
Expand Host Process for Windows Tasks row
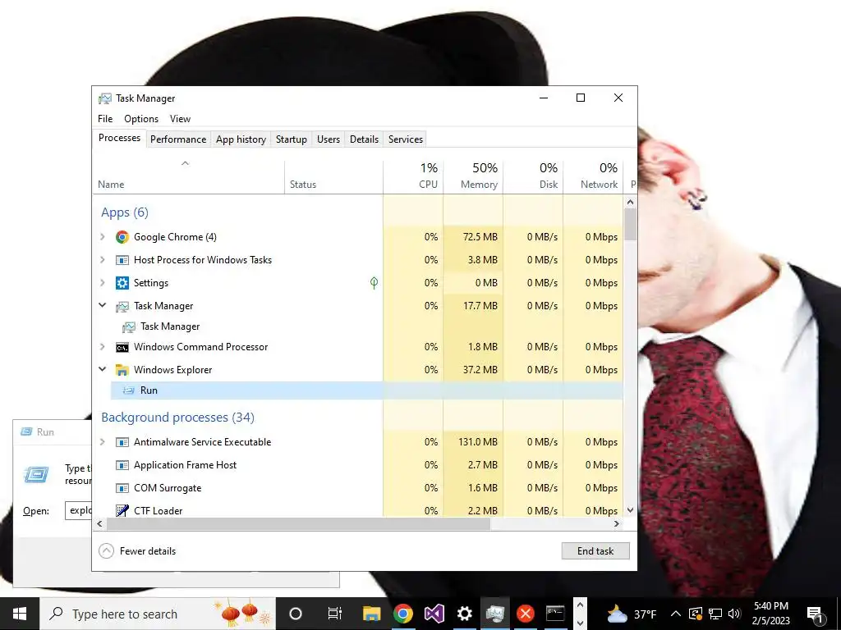103,260
